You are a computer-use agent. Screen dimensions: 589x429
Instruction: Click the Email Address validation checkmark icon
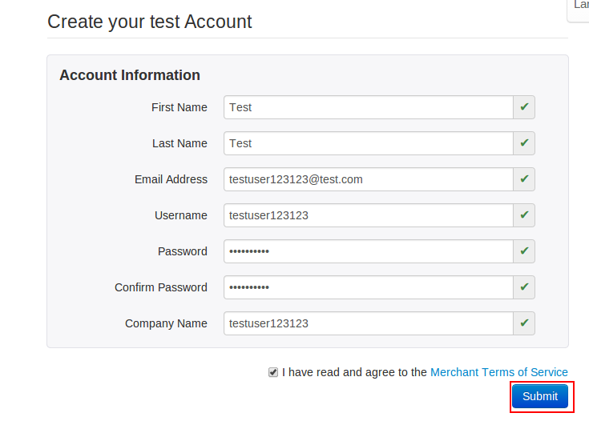524,179
